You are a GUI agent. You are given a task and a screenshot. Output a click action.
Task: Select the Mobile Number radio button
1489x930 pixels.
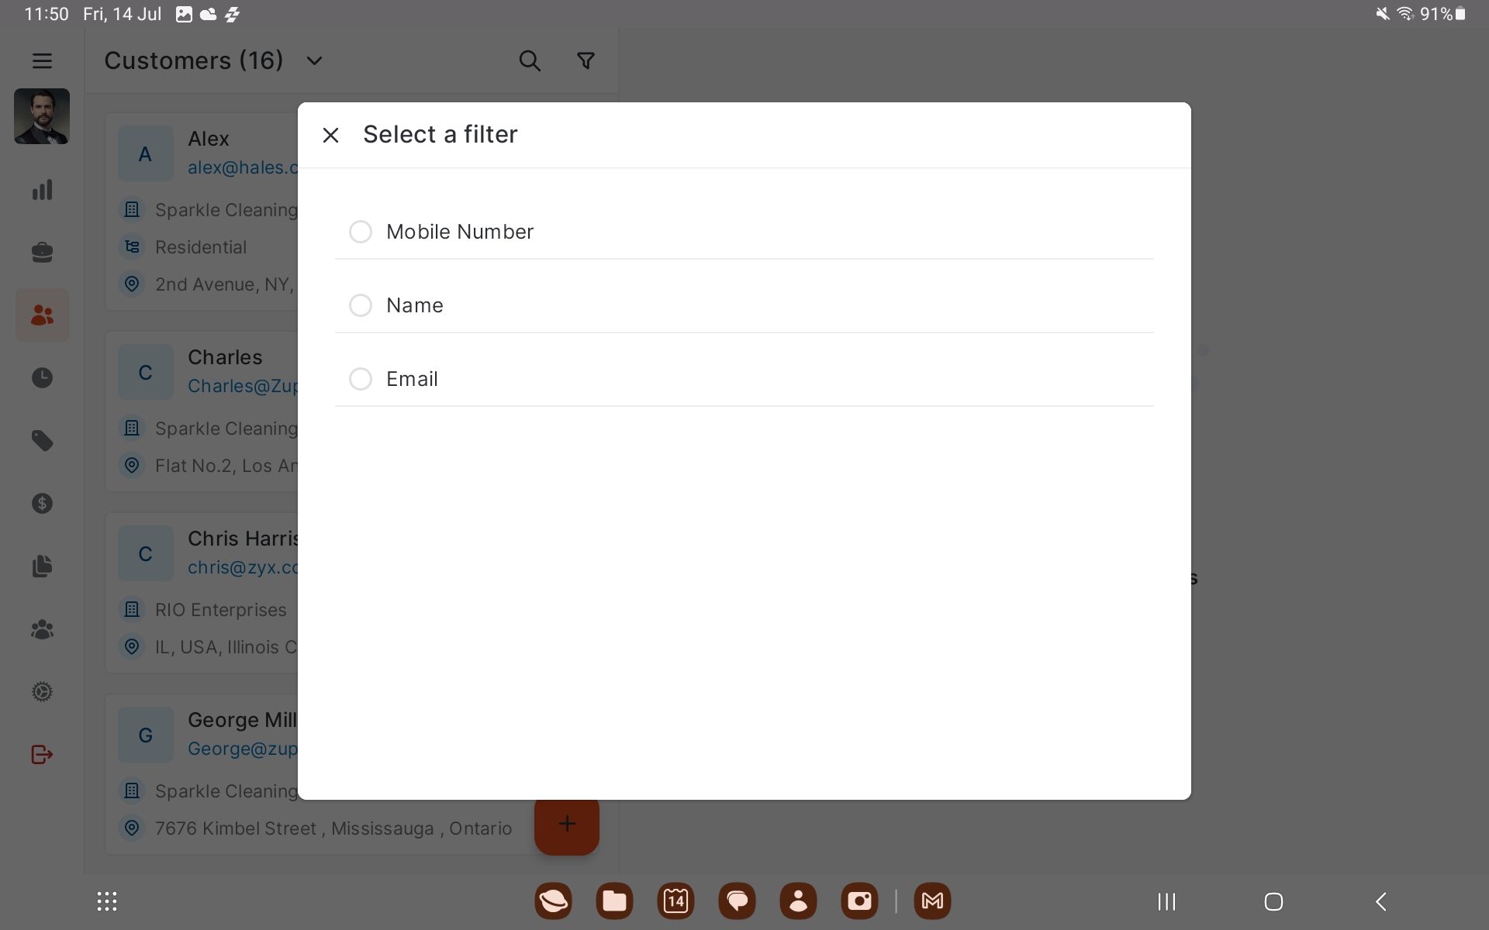(x=361, y=232)
